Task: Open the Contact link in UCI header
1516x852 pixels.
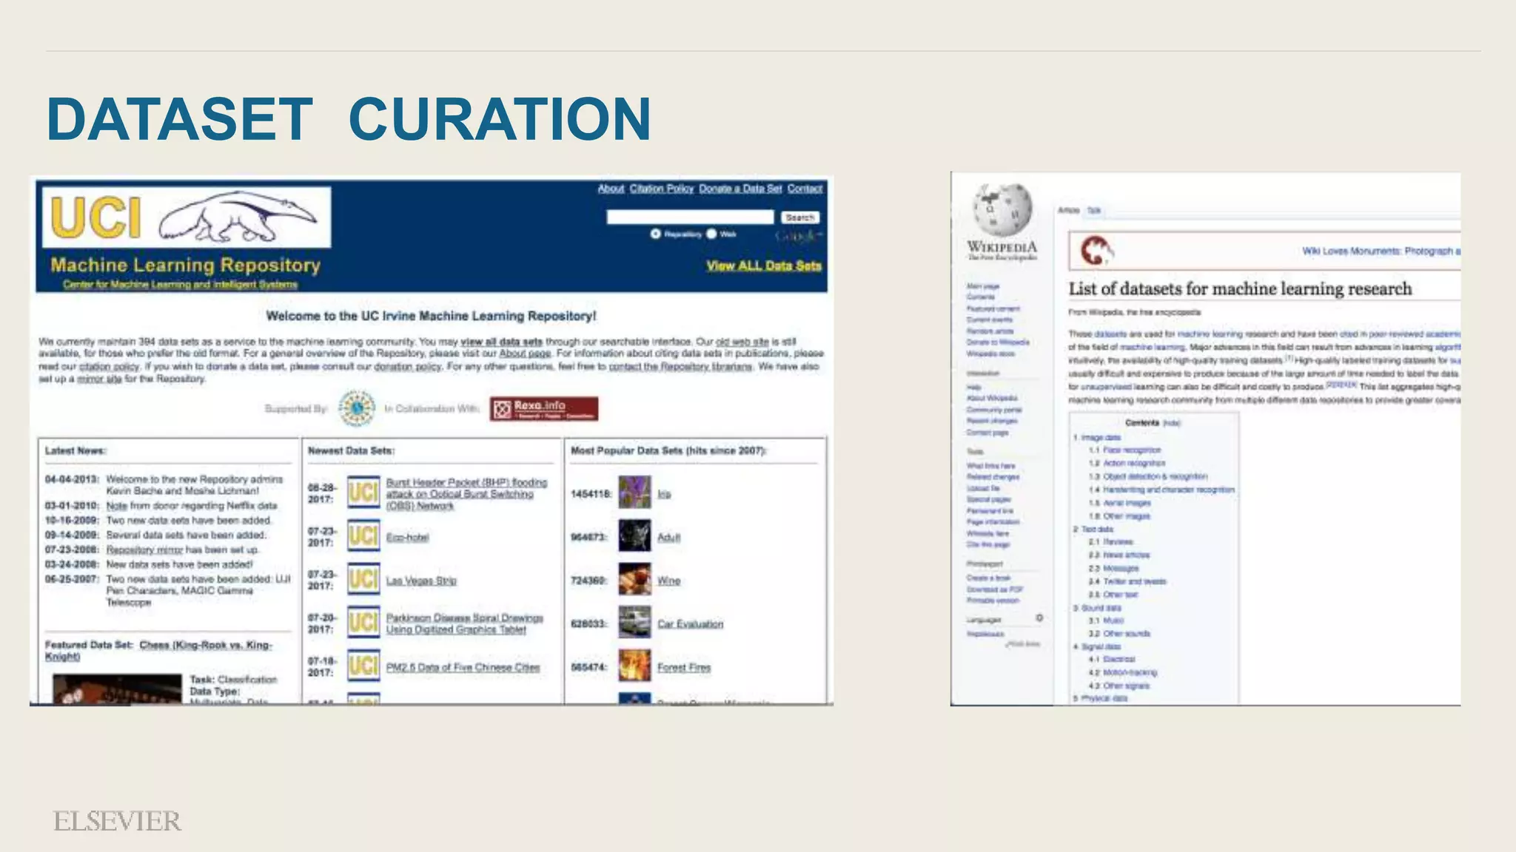Action: click(805, 189)
